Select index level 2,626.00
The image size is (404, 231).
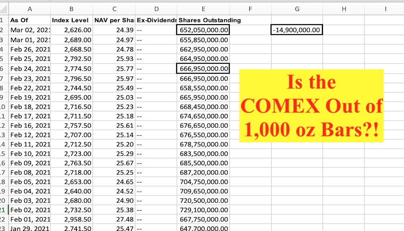pyautogui.click(x=71, y=30)
